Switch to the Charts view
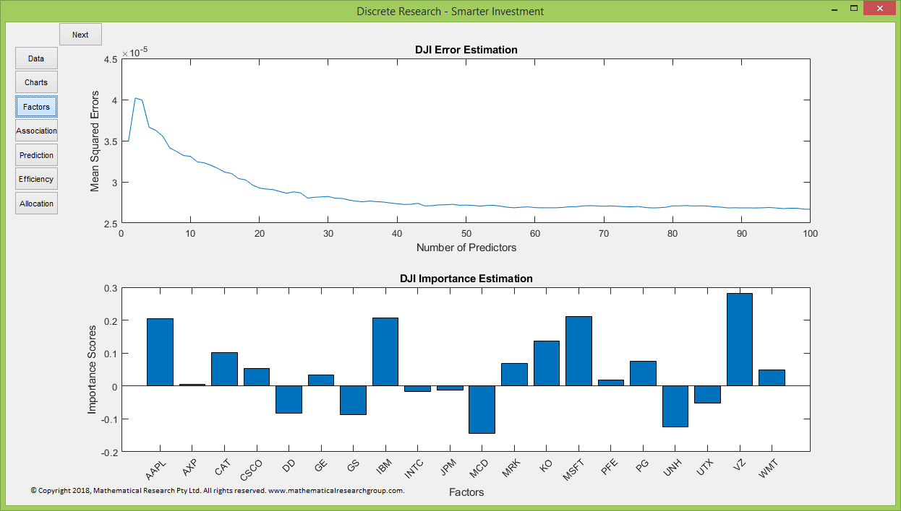The height and width of the screenshot is (511, 901). click(36, 82)
